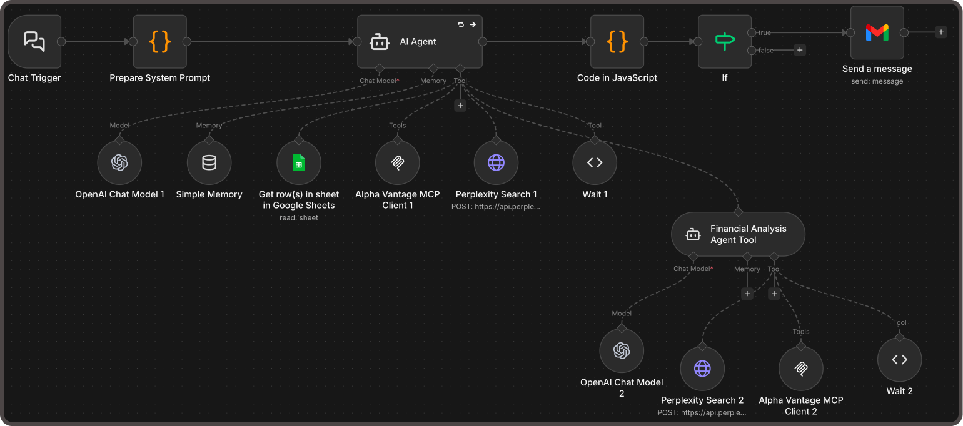Select the Code in JavaScript node
Image resolution: width=963 pixels, height=426 pixels.
(617, 42)
